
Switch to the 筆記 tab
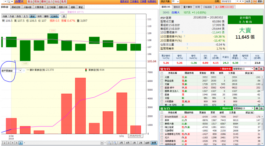click(x=81, y=7)
